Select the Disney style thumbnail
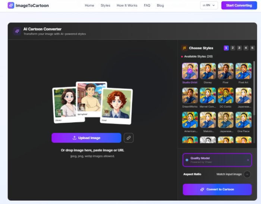The height and width of the screenshot is (204, 261). [208, 70]
